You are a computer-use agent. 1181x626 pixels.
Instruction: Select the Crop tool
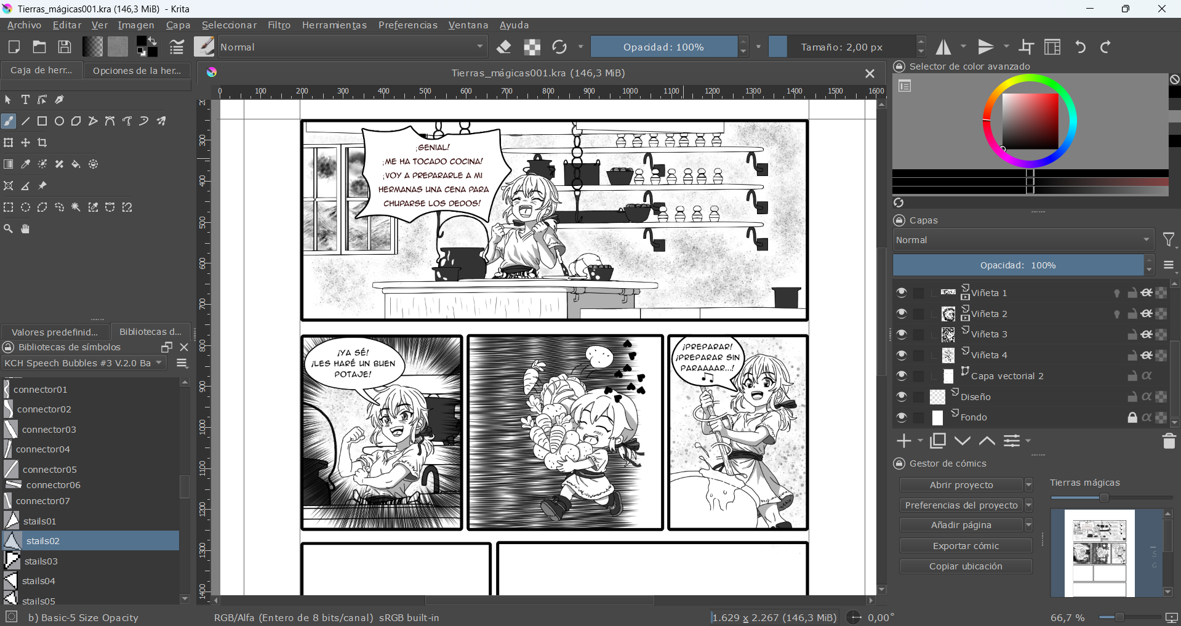pyautogui.click(x=42, y=143)
